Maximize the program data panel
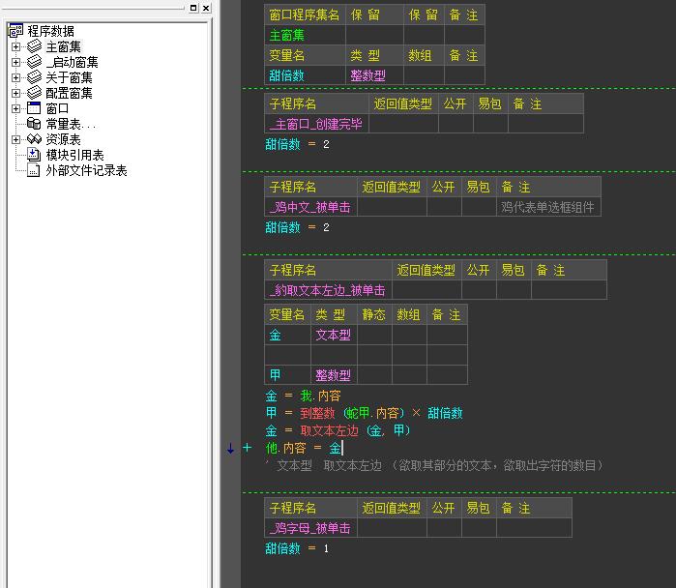676x588 pixels. pyautogui.click(x=193, y=8)
